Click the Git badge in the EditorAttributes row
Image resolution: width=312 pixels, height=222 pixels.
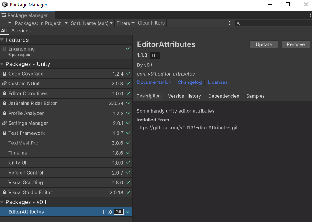pos(119,212)
